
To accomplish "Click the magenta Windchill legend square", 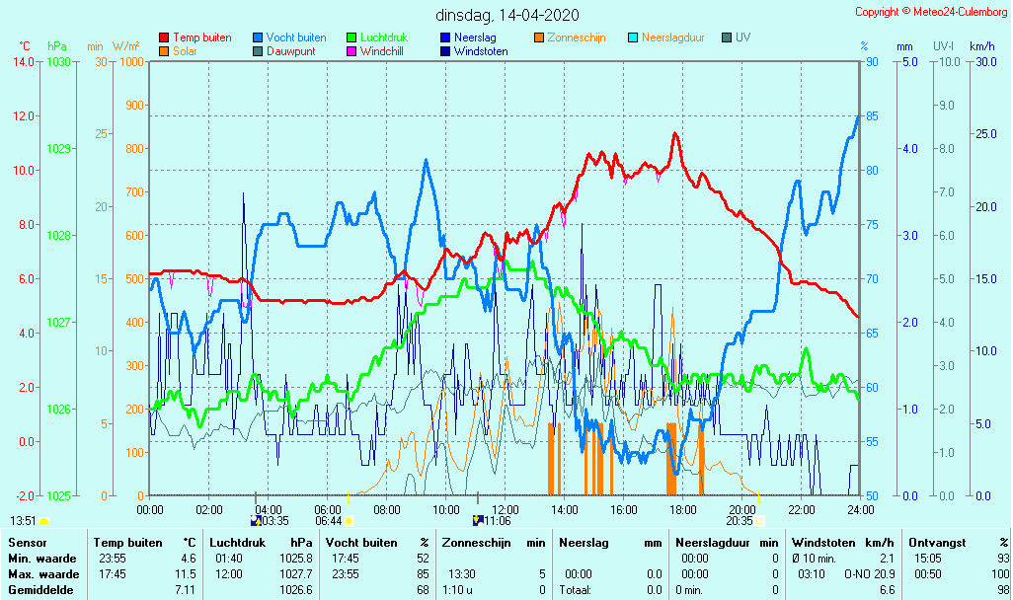I will (351, 51).
